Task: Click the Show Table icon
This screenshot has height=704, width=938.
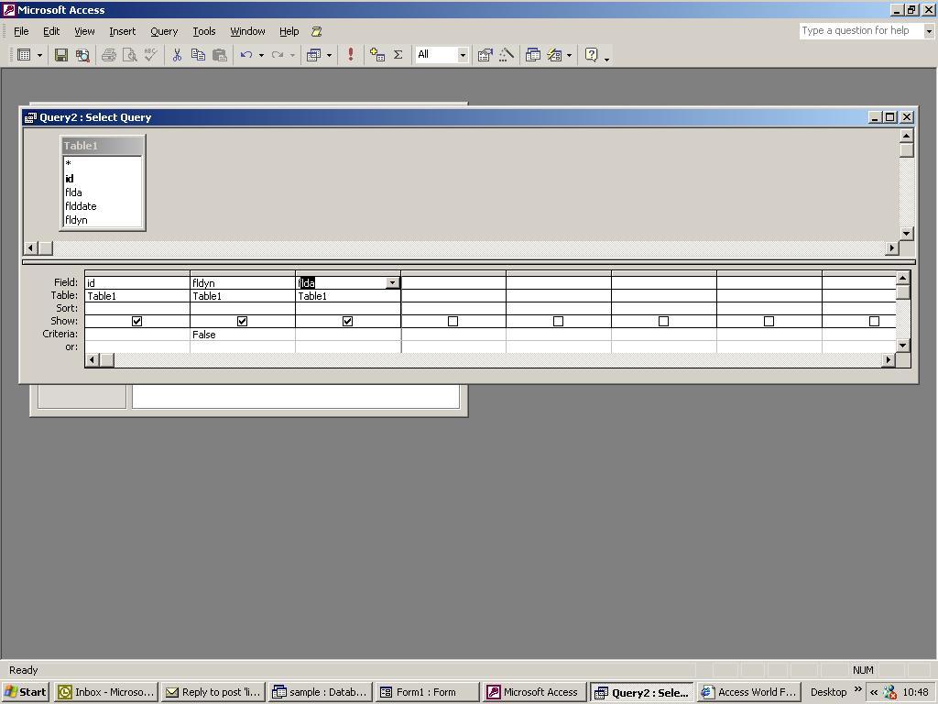Action: coord(377,55)
